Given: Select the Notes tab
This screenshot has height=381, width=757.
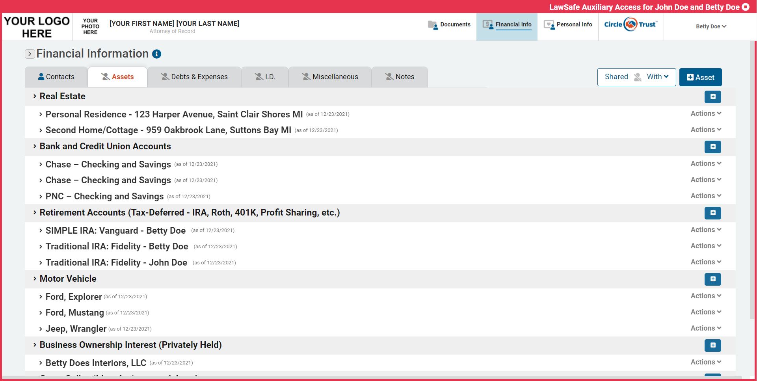Looking at the screenshot, I should (400, 76).
